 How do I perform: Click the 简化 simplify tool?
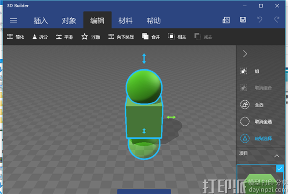[16, 37]
